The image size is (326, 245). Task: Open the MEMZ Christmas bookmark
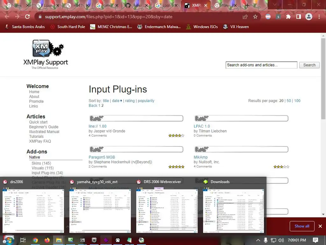[111, 27]
